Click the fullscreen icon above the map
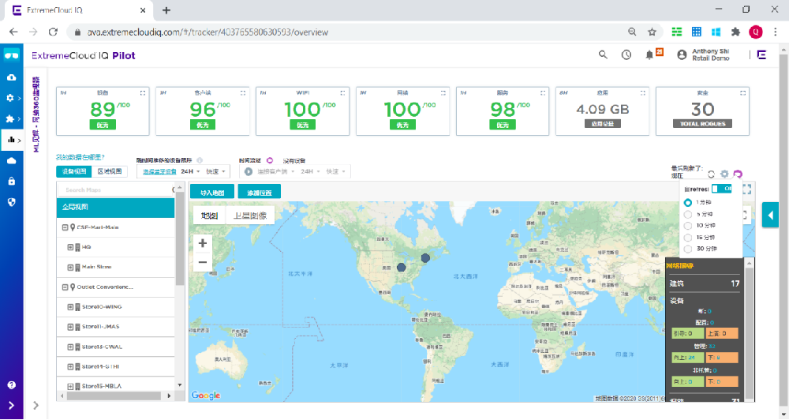The height and width of the screenshot is (420, 789). [746, 189]
